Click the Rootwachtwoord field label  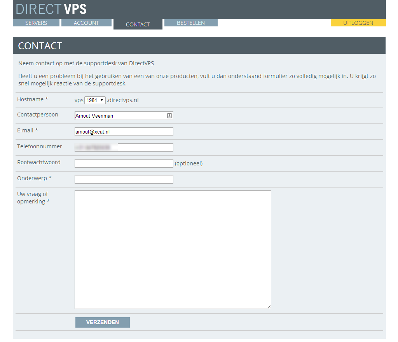pyautogui.click(x=39, y=162)
